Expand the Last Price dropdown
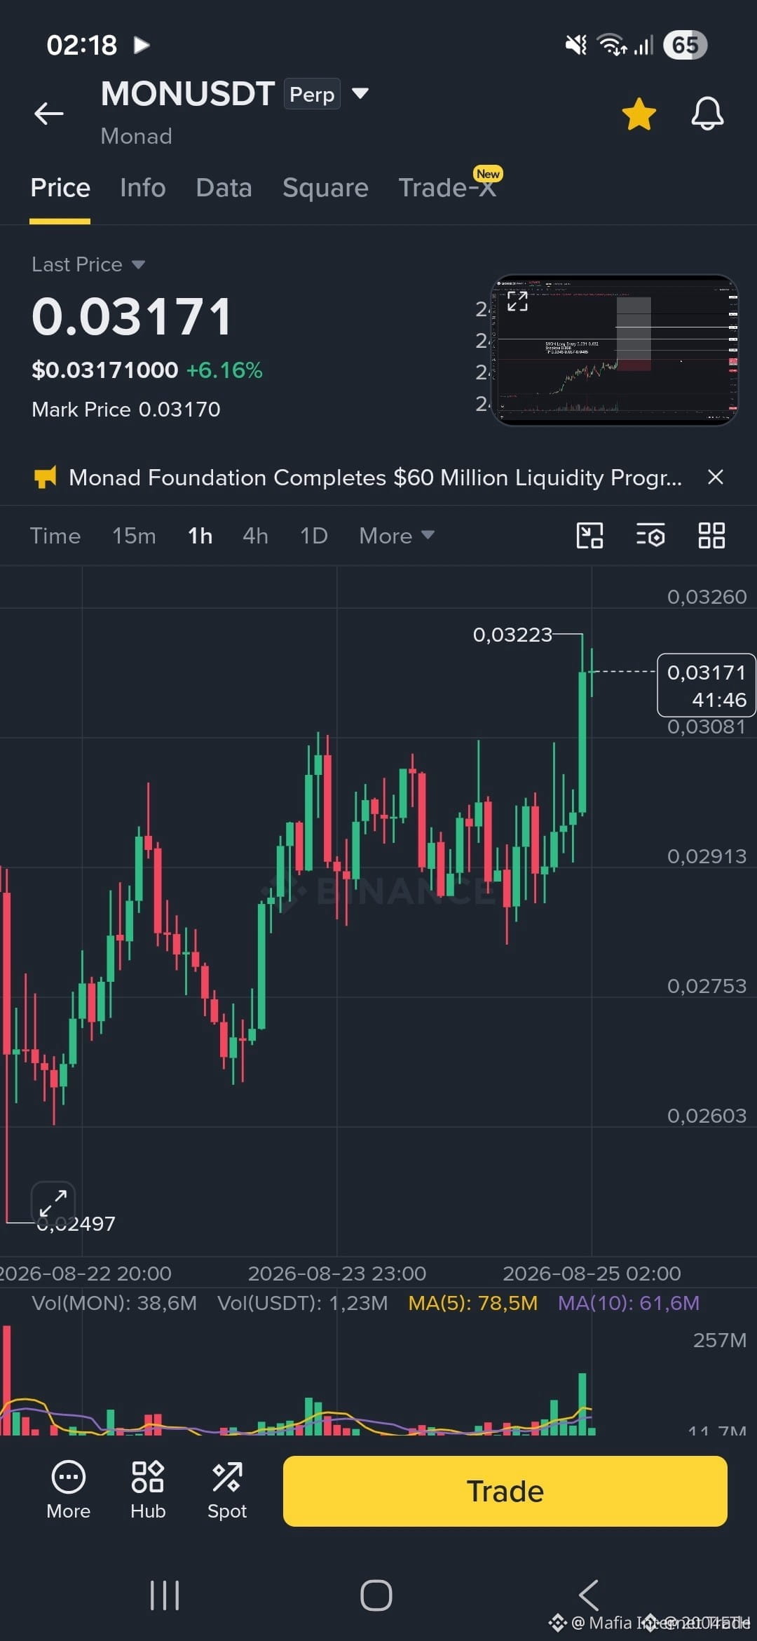The image size is (757, 1641). pyautogui.click(x=138, y=264)
